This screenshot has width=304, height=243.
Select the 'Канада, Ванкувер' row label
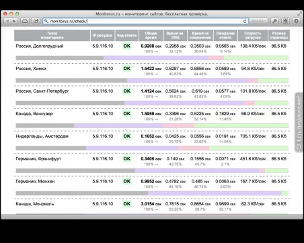coord(34,114)
